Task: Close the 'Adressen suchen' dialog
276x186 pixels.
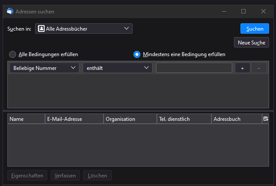Action: 263,11
